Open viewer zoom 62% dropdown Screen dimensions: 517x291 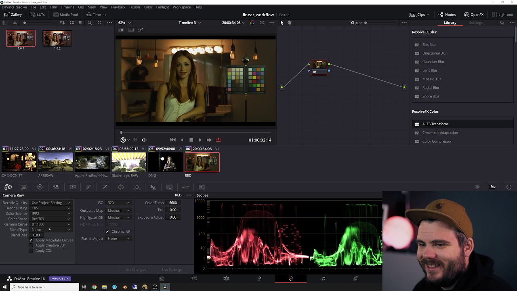coord(124,23)
